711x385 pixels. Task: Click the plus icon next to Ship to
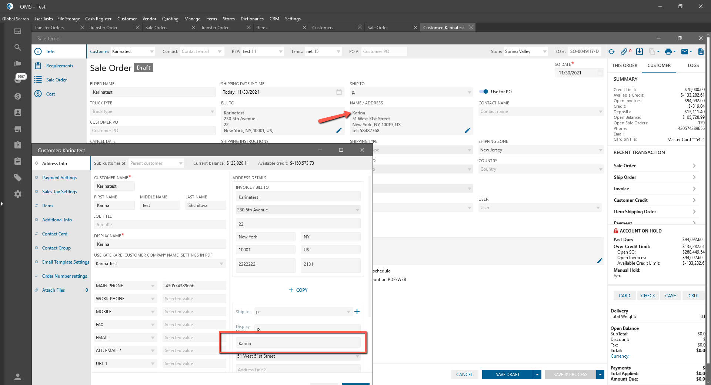[x=357, y=312]
